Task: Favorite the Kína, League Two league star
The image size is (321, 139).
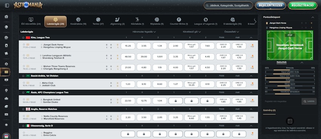Action: pos(23,38)
